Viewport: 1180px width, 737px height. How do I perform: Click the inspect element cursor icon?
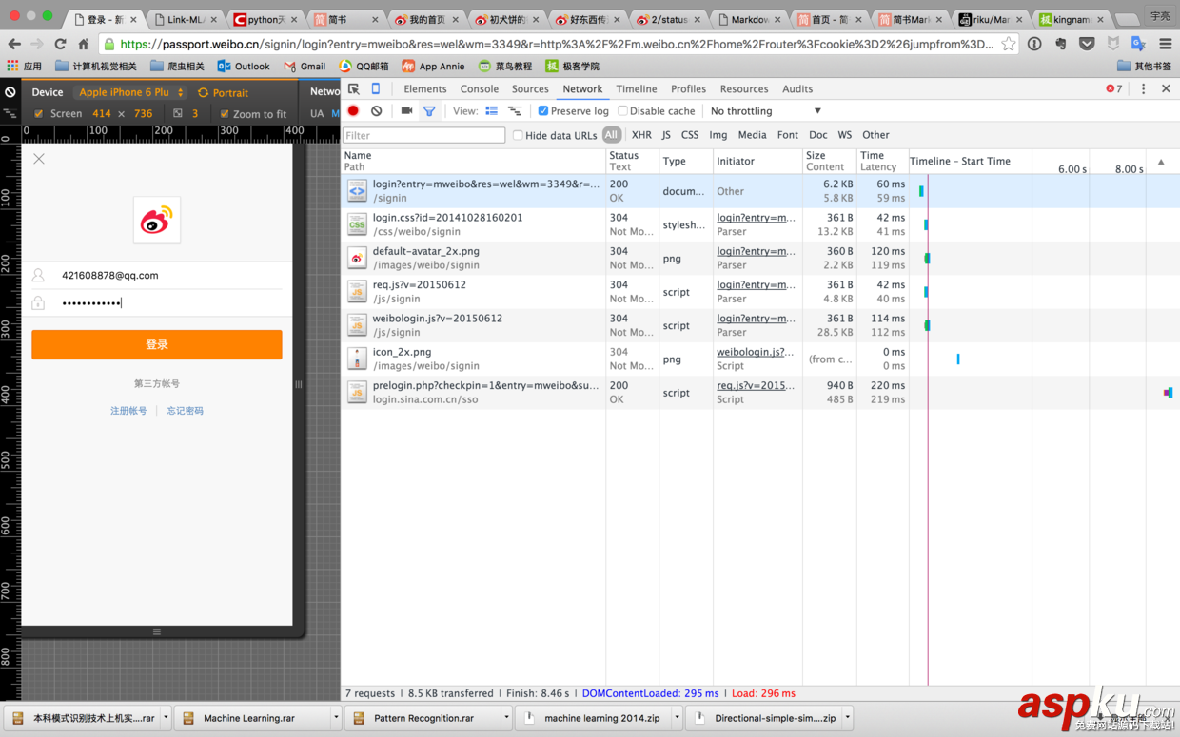[354, 88]
